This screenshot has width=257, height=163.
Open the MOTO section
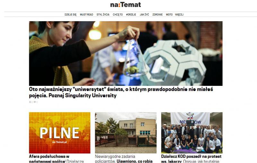tap(169, 14)
